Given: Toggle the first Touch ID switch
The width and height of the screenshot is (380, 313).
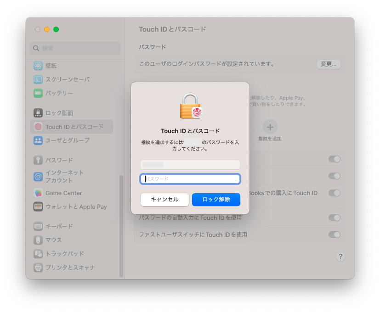Looking at the screenshot, I should [x=334, y=159].
